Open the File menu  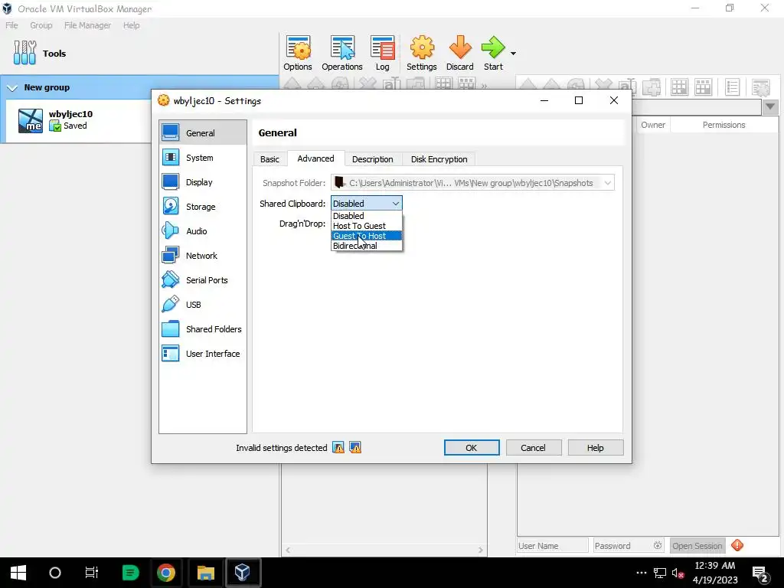pos(11,25)
